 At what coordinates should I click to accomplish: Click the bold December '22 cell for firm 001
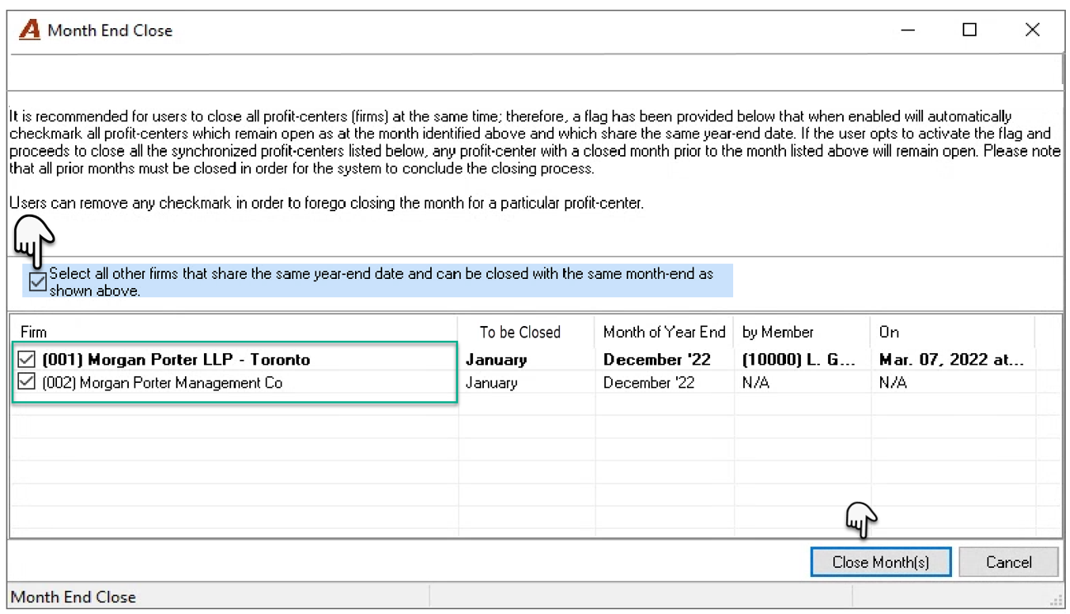[657, 360]
